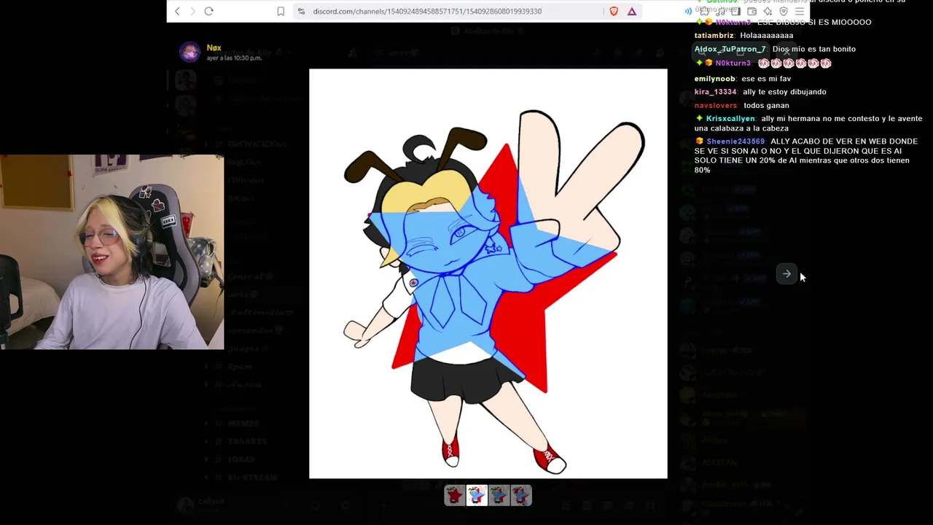Select the third thumbnail in the strip

(499, 496)
